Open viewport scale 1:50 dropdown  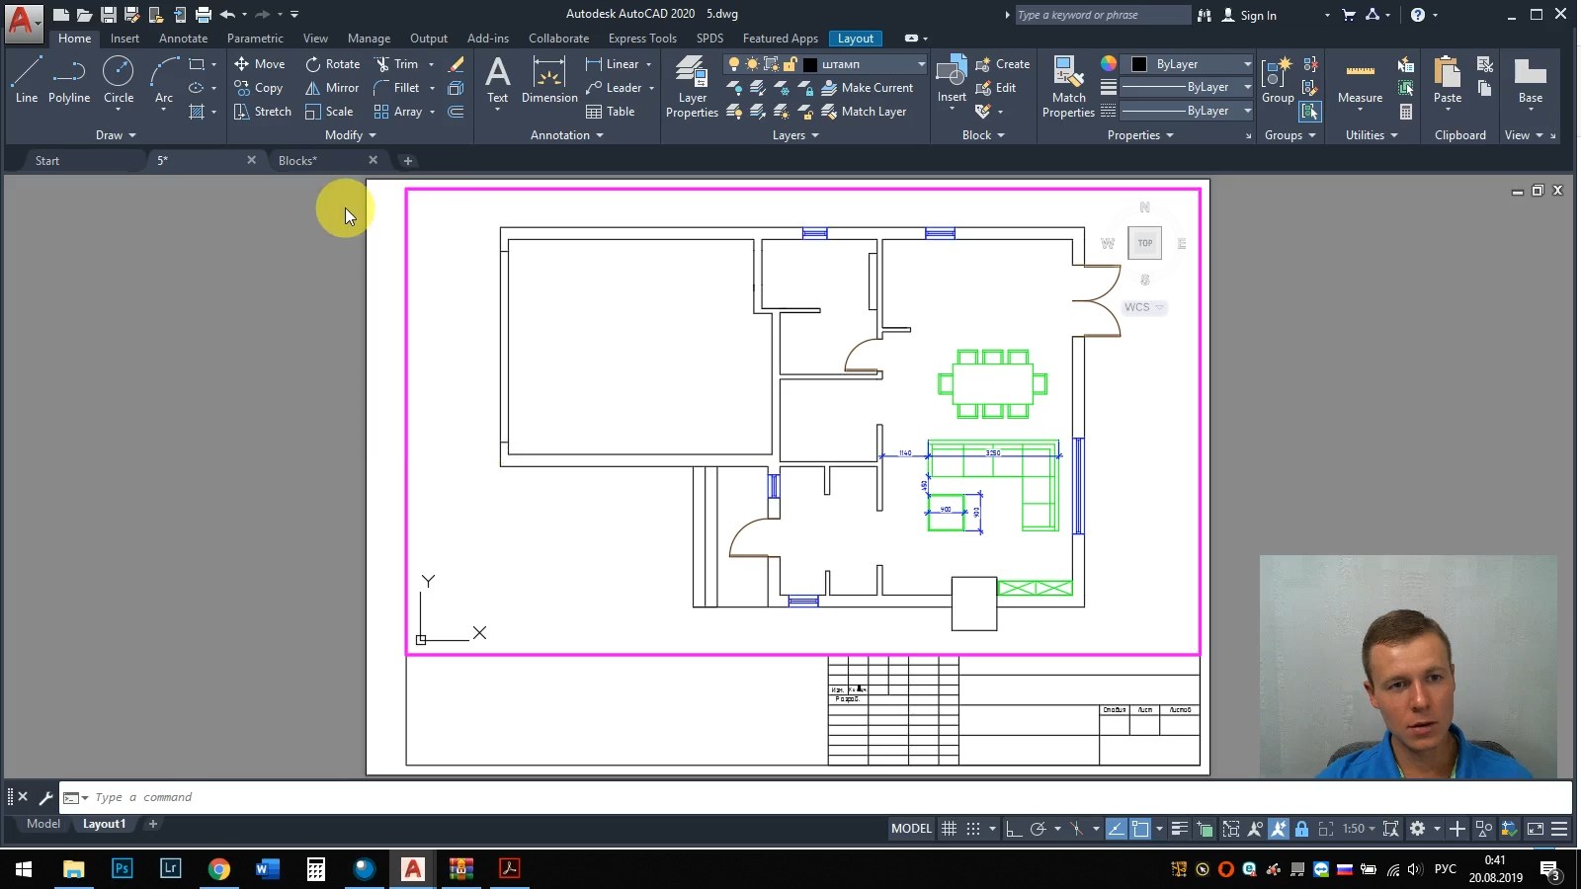1359,829
